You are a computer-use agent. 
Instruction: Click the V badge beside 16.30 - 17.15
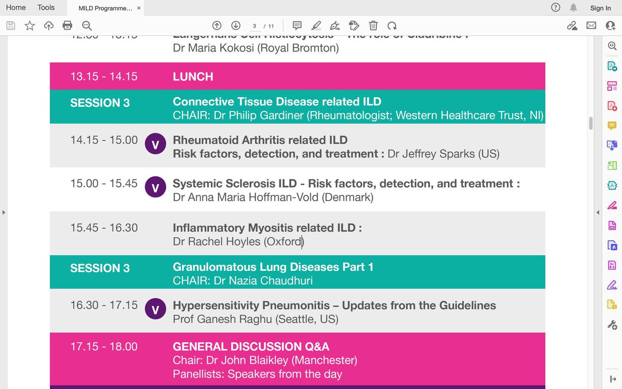[155, 309]
